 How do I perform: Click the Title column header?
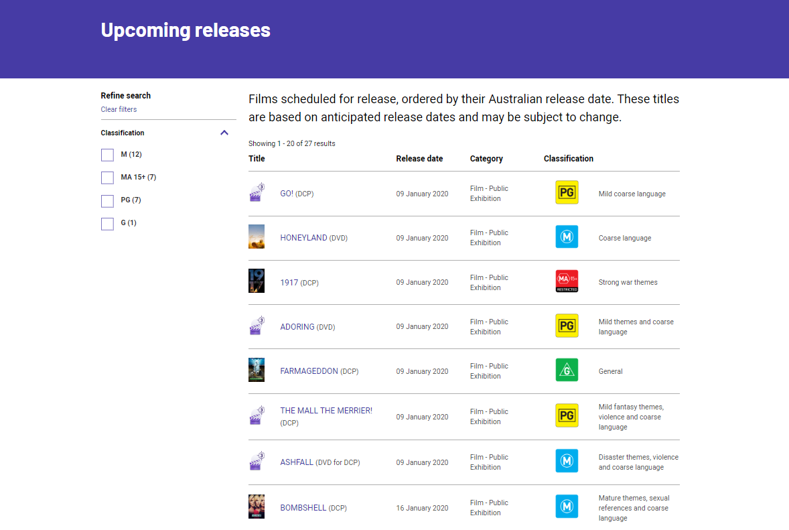pyautogui.click(x=257, y=159)
